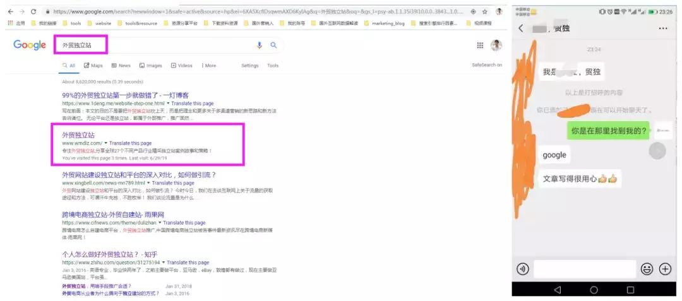
Task: Click the padlock icon in address bar
Action: click(47, 12)
